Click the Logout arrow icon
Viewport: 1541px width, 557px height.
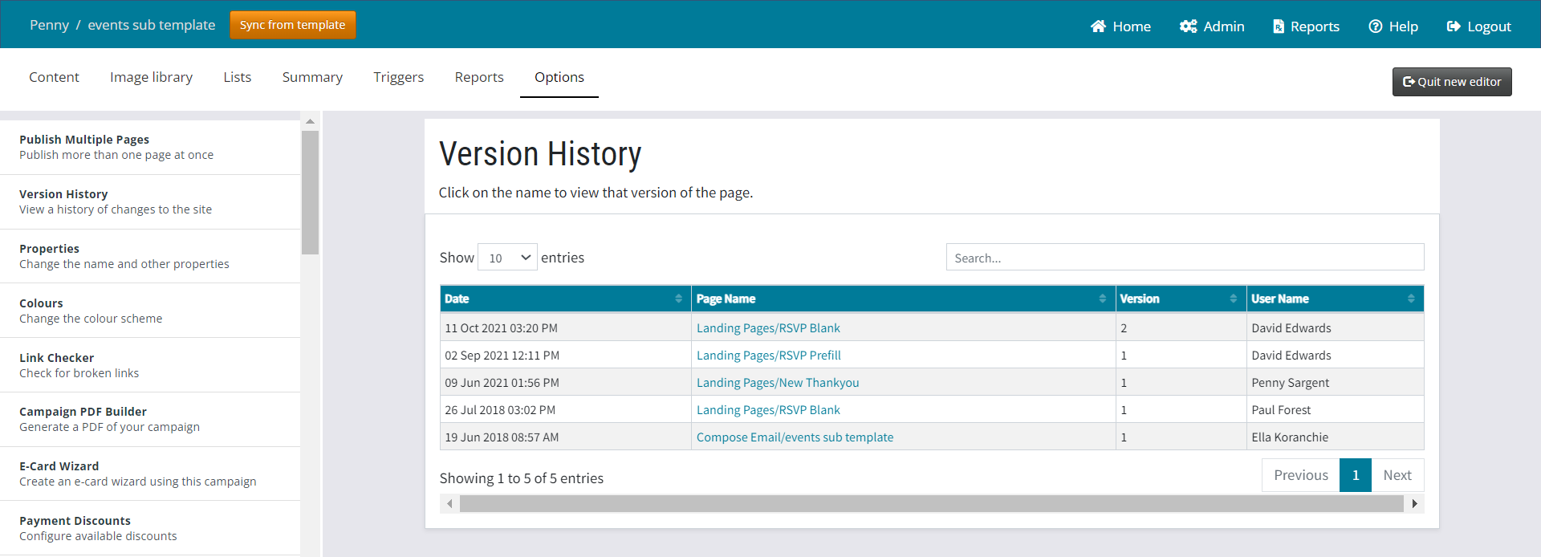click(x=1453, y=26)
